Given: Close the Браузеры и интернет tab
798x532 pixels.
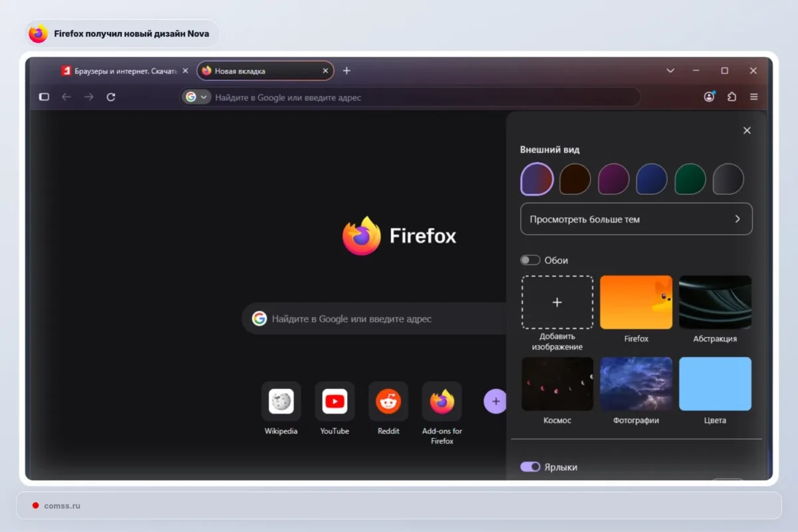Looking at the screenshot, I should (185, 70).
